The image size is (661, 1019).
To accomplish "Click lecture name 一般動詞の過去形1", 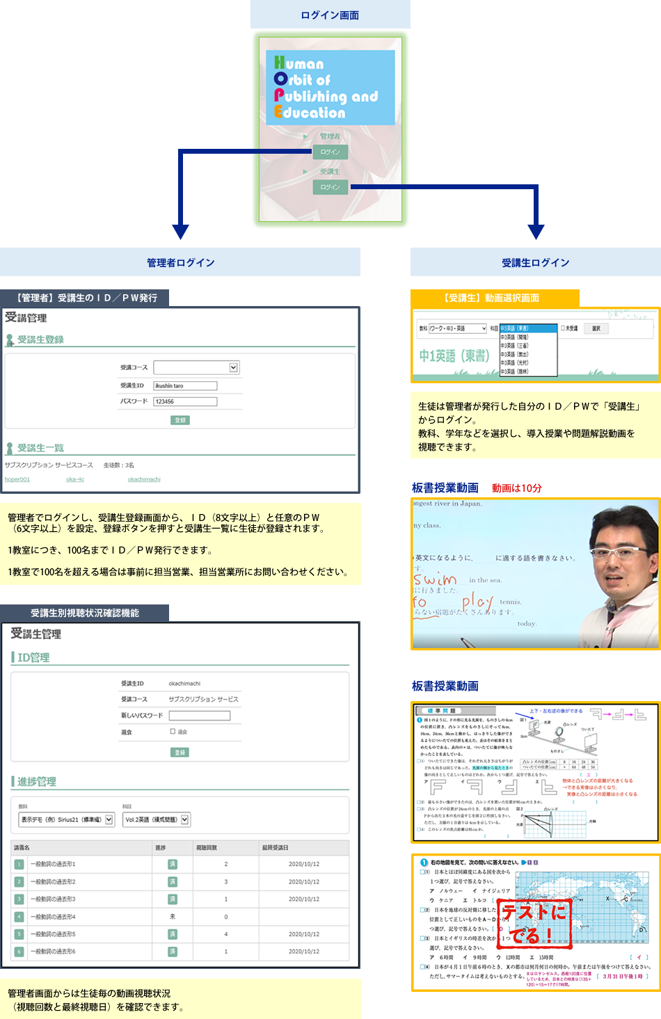I will click(53, 864).
